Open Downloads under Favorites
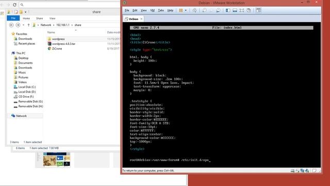 tap(25, 39)
